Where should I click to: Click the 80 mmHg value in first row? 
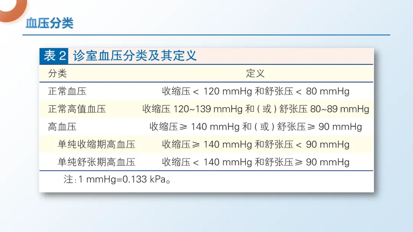pos(328,92)
